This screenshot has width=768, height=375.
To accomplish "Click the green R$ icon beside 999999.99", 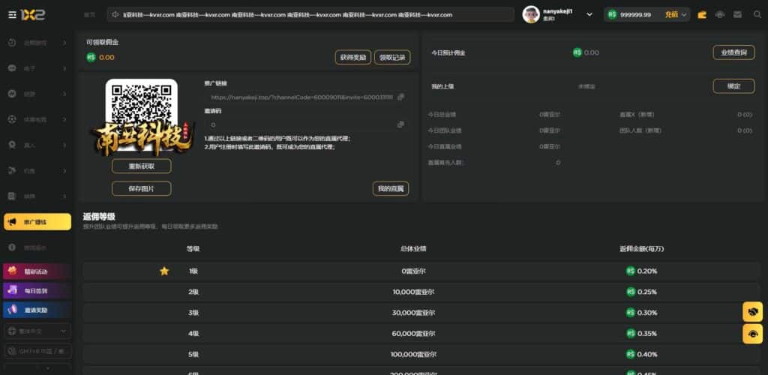I will pos(612,15).
